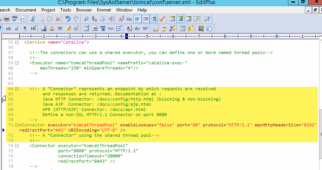Open the Tools menu

tap(65, 10)
